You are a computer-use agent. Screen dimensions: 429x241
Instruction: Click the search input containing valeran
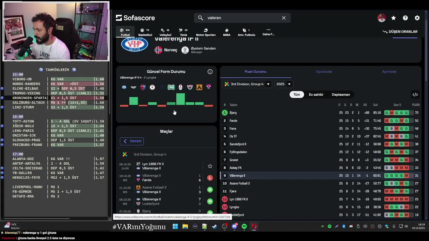tap(242, 18)
